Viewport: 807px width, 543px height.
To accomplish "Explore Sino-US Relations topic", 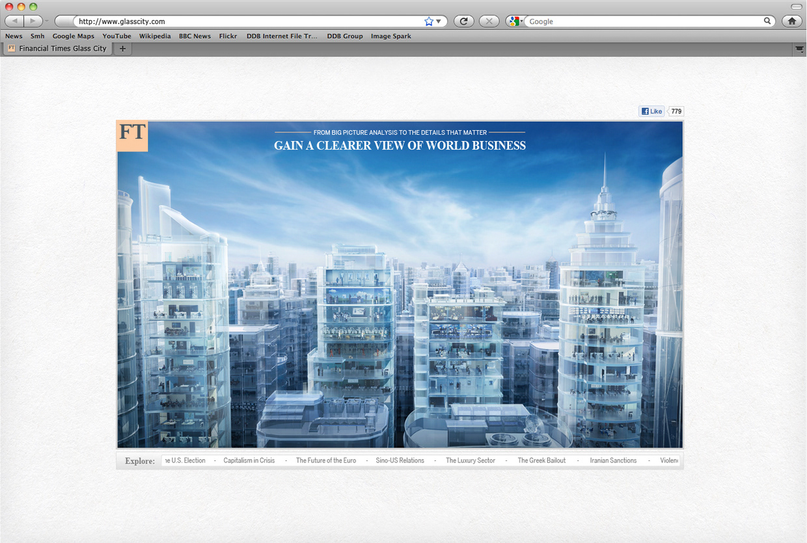I will (x=400, y=460).
